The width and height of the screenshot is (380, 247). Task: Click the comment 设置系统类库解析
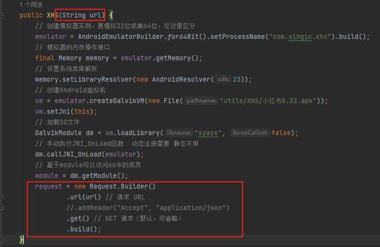tap(66, 69)
